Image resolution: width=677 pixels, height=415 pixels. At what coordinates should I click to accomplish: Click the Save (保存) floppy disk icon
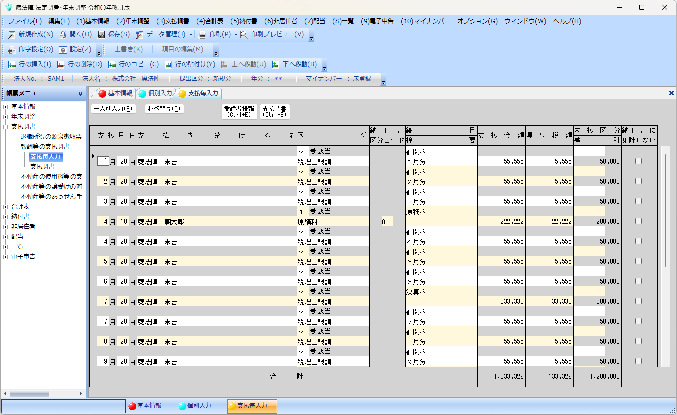click(102, 35)
